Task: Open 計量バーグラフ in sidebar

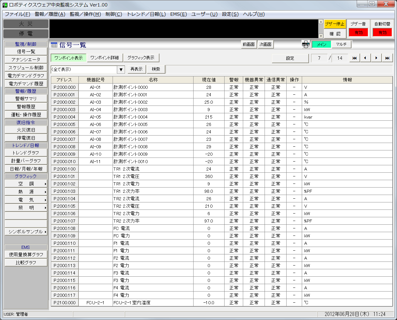Action: [x=26, y=161]
